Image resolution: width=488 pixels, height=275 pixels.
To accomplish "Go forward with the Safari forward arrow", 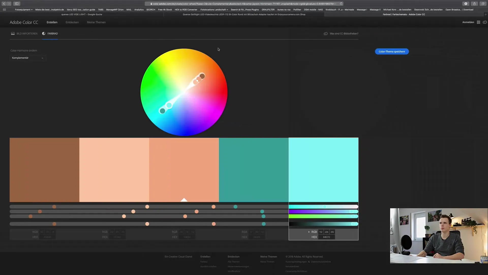I will pos(9,4).
